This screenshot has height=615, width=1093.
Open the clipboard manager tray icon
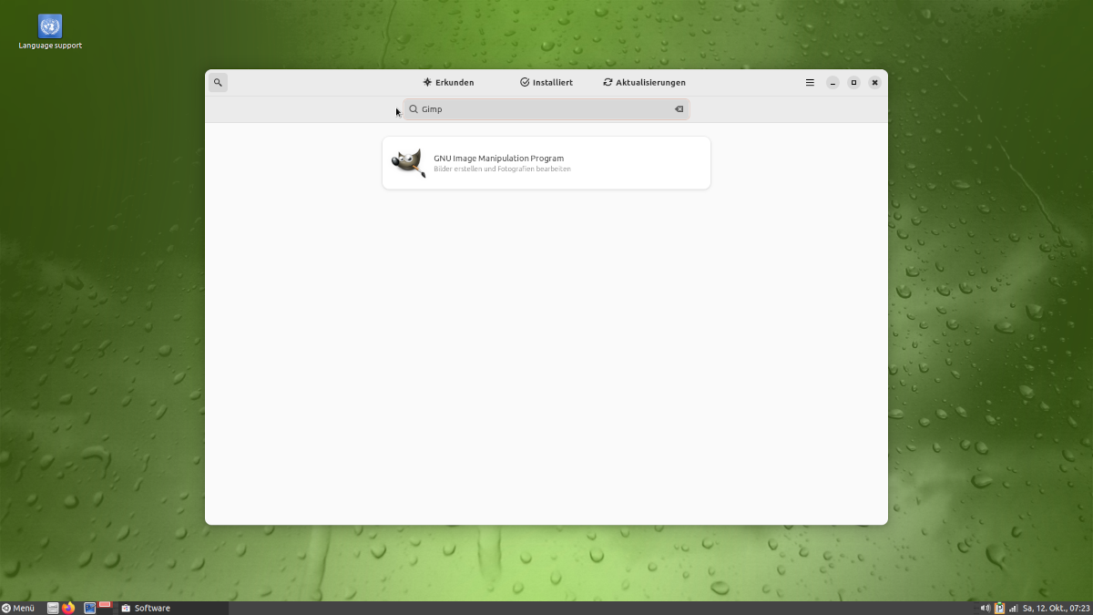pyautogui.click(x=999, y=608)
